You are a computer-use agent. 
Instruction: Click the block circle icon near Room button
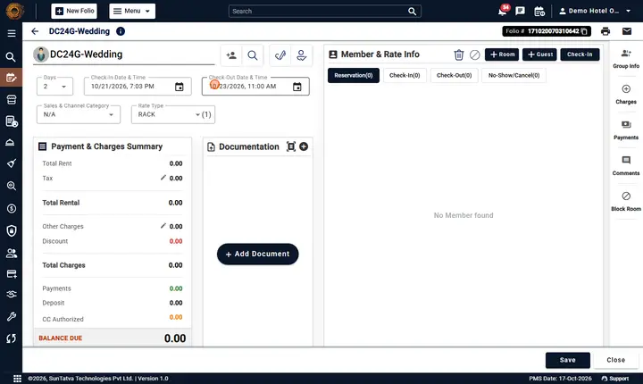click(474, 54)
